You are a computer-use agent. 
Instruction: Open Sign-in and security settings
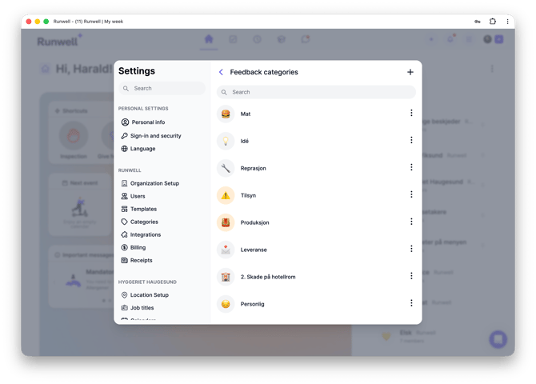[151, 136]
